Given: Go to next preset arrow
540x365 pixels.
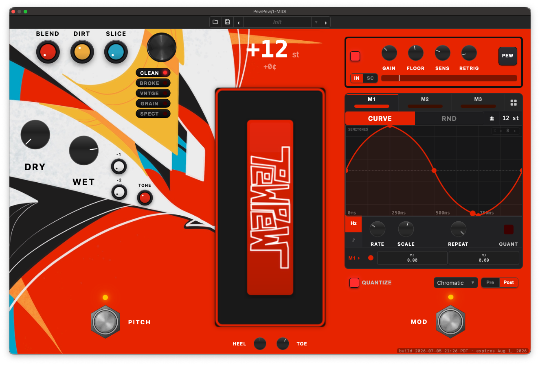Looking at the screenshot, I should 325,22.
